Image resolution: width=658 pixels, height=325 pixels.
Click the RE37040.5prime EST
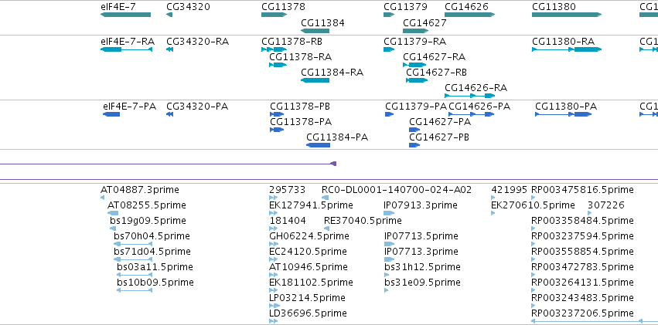[x=326, y=229]
